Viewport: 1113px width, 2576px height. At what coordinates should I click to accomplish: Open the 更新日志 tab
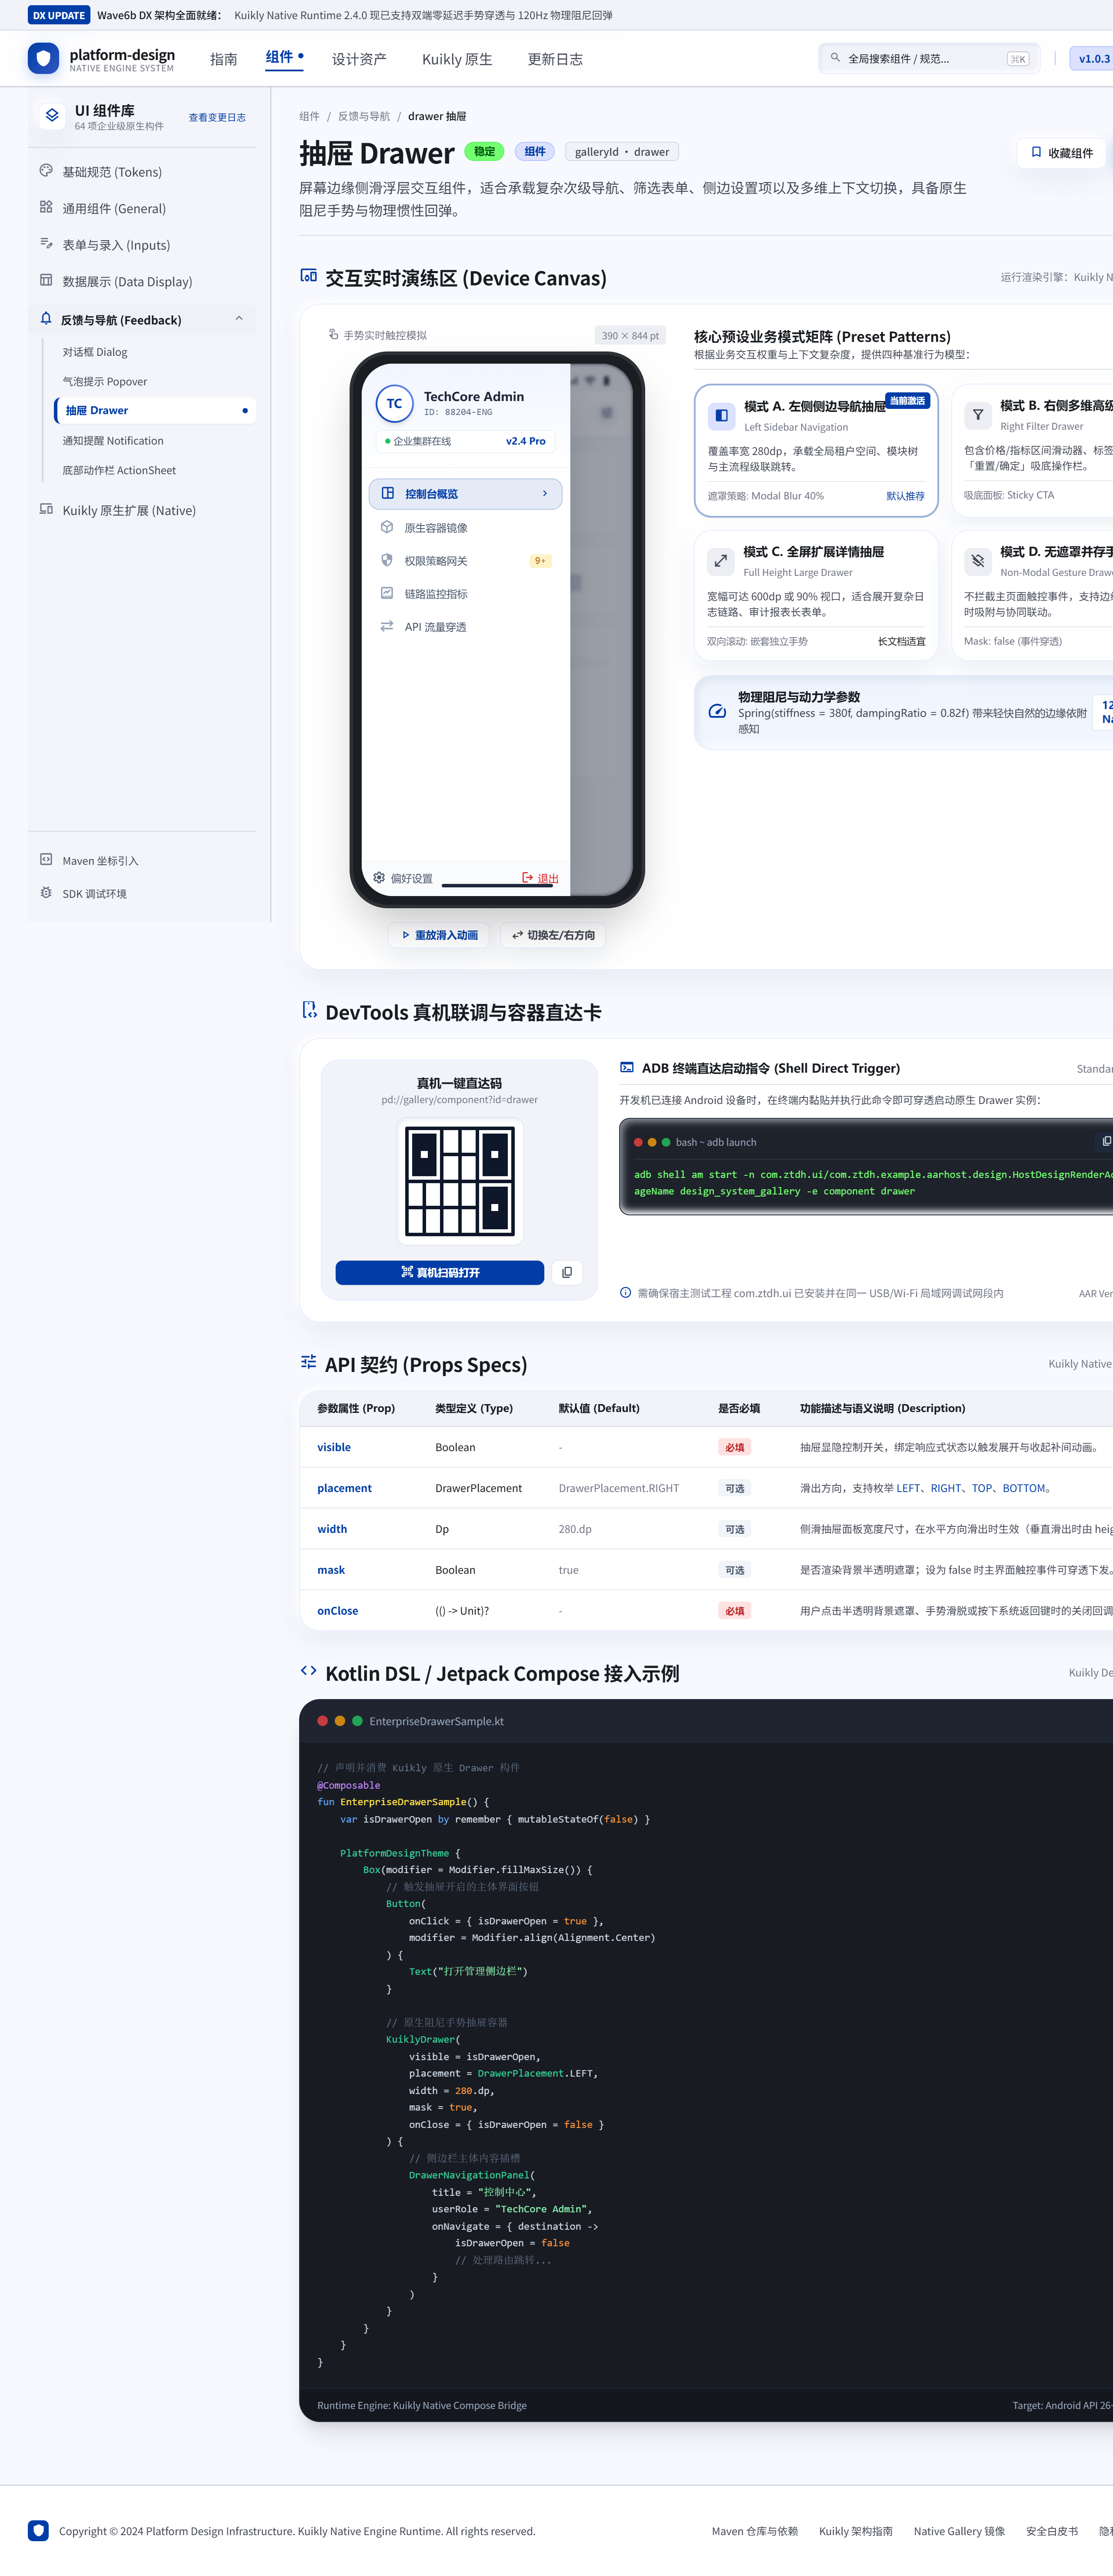pos(556,59)
